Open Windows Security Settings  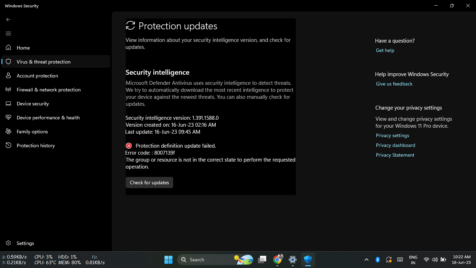tap(25, 243)
